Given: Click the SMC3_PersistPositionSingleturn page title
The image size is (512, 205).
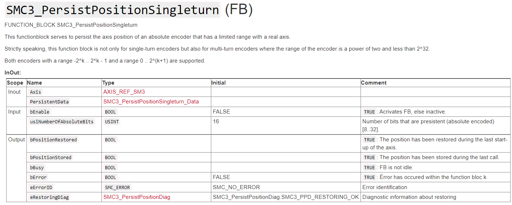Looking at the screenshot, I should click(113, 10).
